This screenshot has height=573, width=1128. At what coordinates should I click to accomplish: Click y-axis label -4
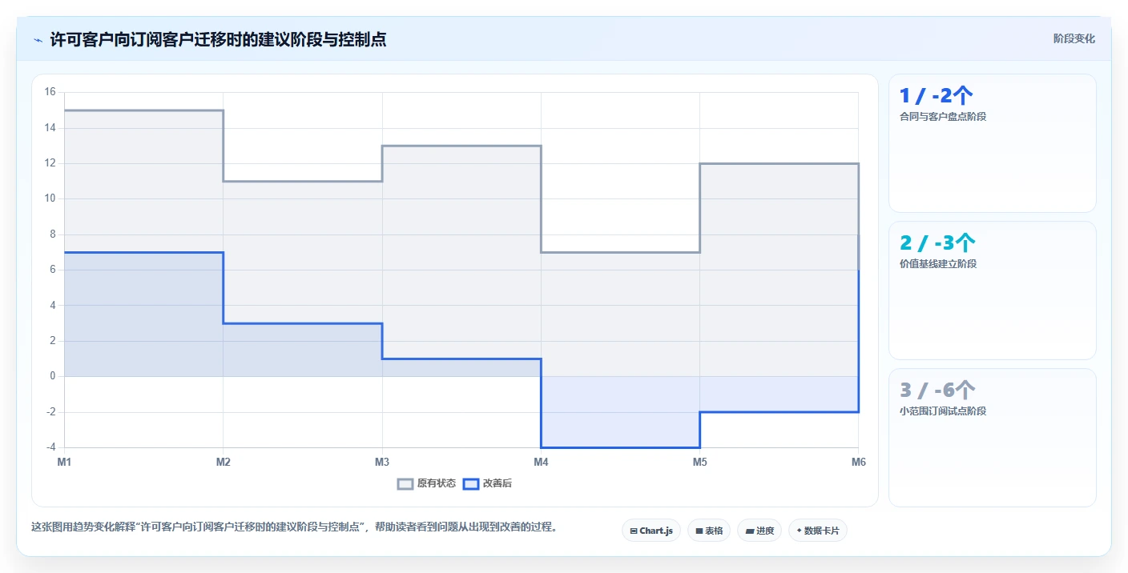pyautogui.click(x=50, y=447)
